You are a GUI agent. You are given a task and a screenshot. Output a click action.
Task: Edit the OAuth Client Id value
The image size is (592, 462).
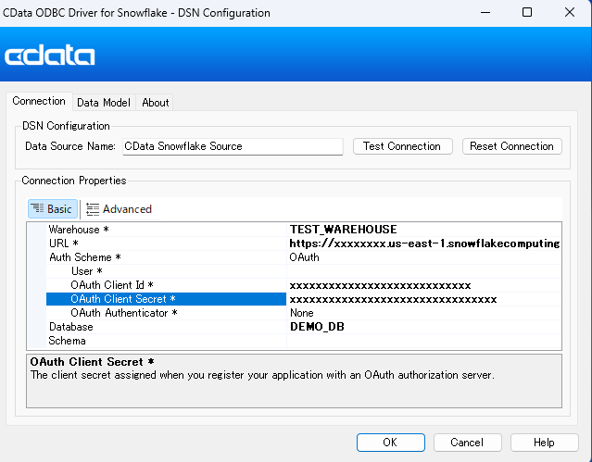[423, 285]
